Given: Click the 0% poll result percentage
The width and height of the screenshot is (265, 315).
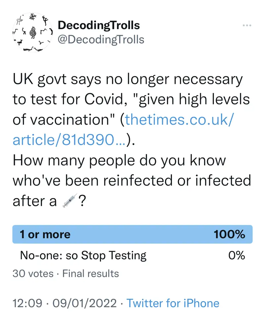Looking at the screenshot, I should [x=237, y=255].
